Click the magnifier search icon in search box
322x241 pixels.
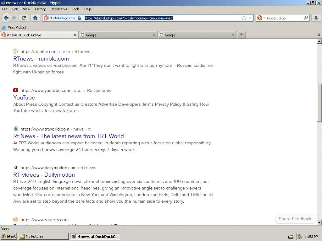[306, 18]
